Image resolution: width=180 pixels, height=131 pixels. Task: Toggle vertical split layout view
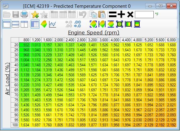tap(24, 24)
